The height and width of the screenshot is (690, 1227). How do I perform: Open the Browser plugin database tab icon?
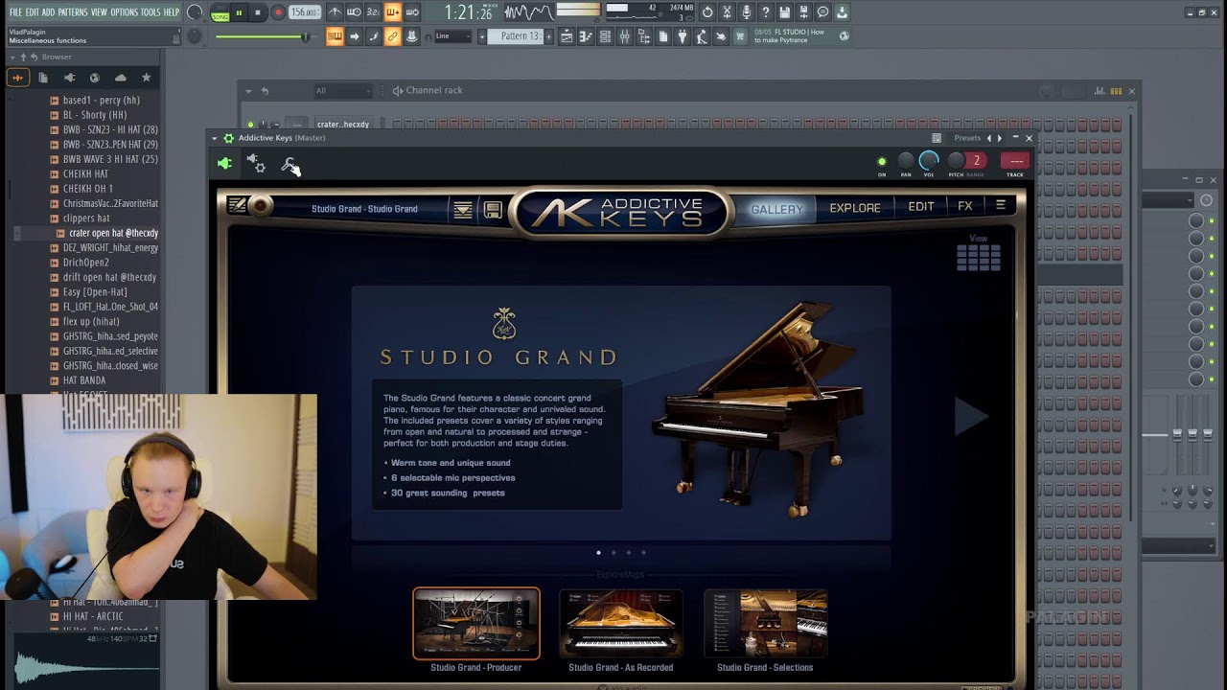point(69,78)
